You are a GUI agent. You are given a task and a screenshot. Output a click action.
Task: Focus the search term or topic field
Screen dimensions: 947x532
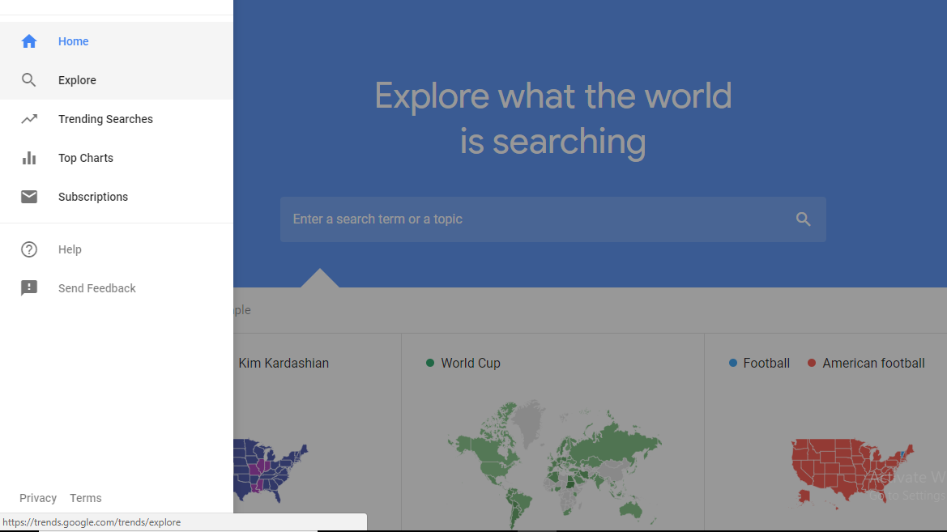tap(552, 219)
